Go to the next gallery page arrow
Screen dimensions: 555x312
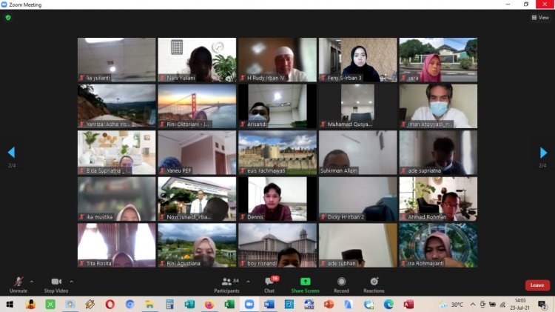pos(543,153)
